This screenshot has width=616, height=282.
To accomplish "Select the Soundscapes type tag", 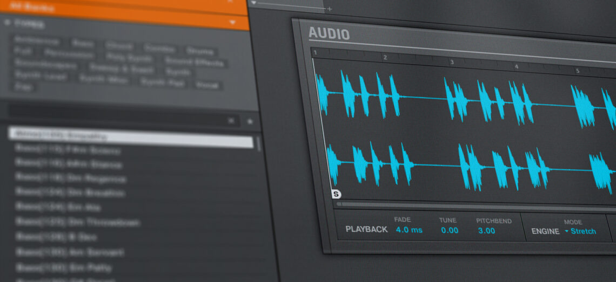I will point(45,64).
